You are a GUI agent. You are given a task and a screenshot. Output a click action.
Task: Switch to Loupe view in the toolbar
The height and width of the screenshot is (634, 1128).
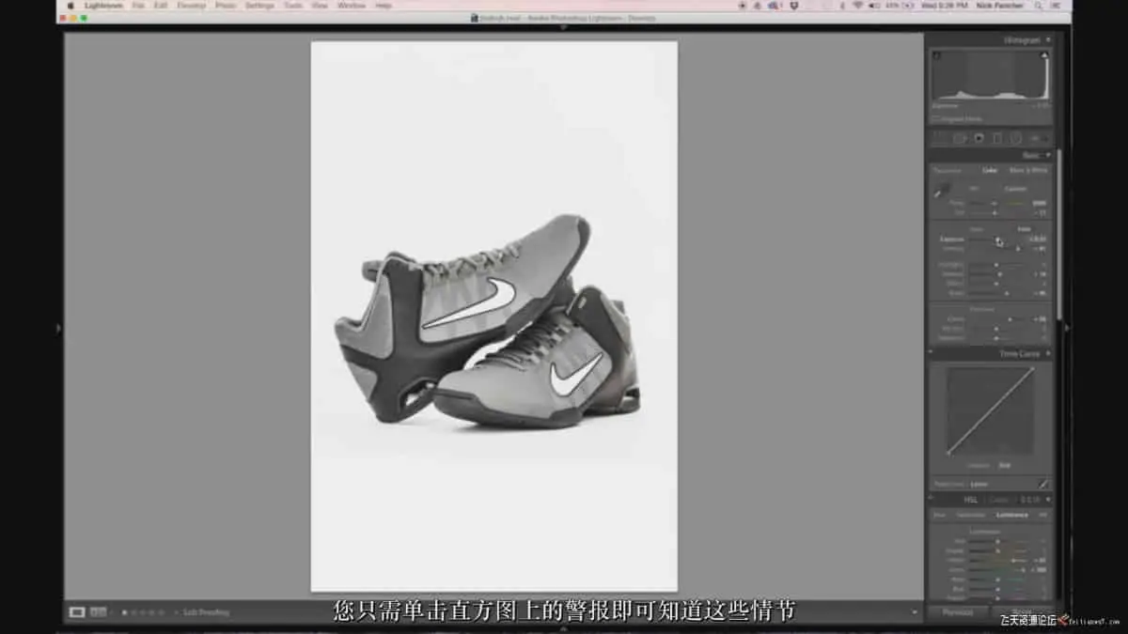[77, 612]
